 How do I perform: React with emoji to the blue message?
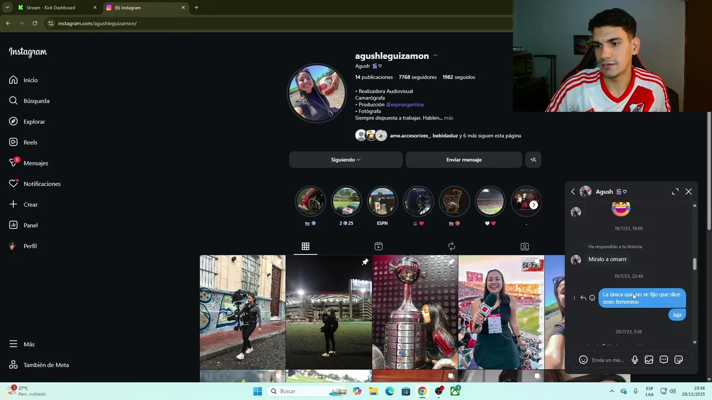[x=592, y=298]
